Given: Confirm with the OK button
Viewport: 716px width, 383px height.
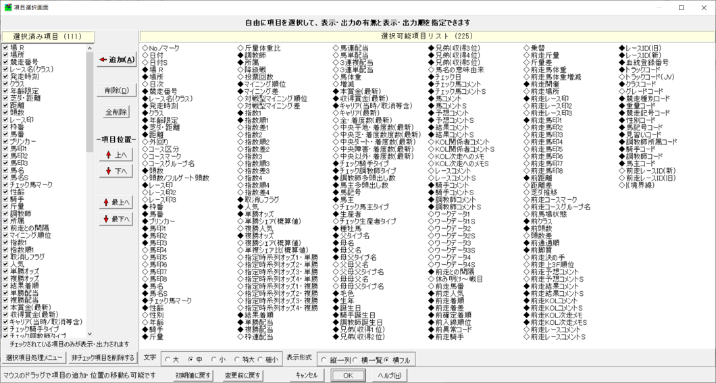Looking at the screenshot, I should click(x=348, y=376).
